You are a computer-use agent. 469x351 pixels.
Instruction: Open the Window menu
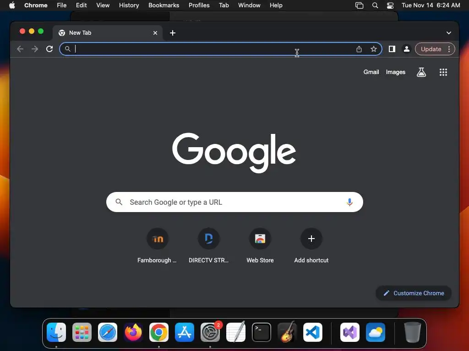click(249, 5)
